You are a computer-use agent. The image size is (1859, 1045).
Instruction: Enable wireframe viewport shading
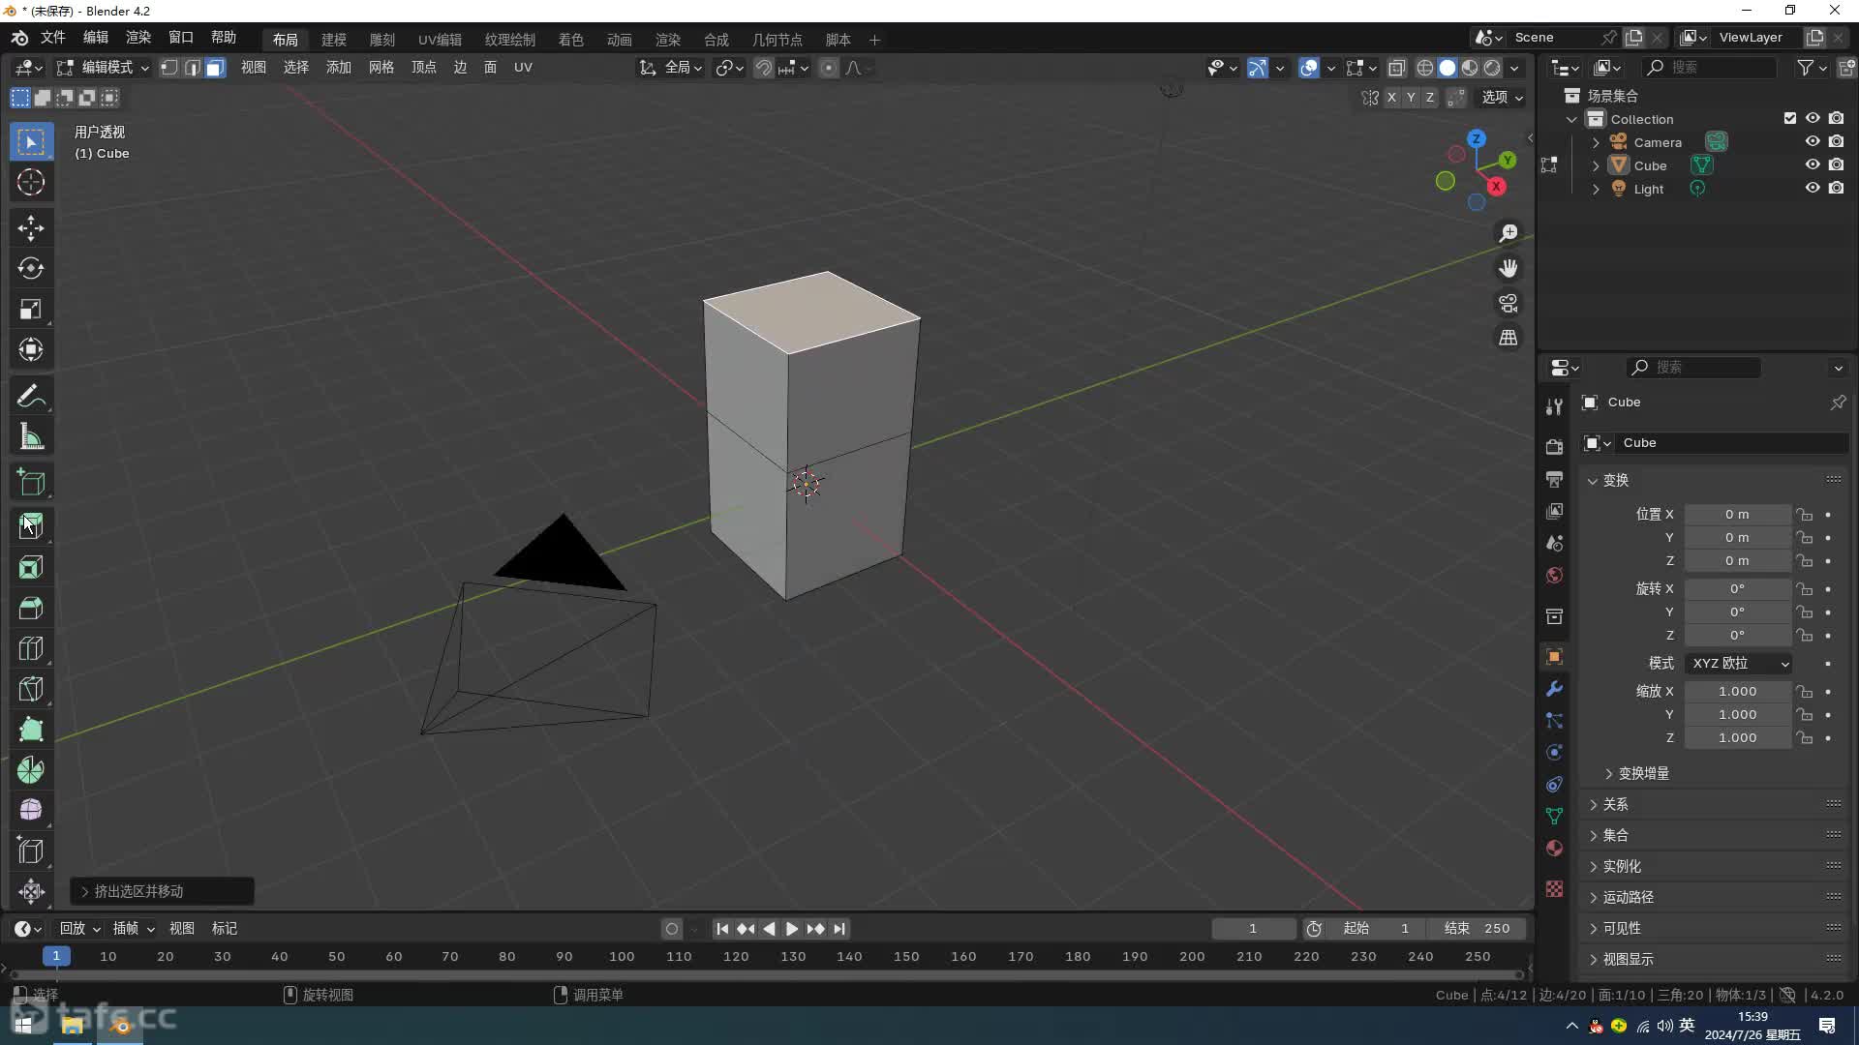click(x=1425, y=68)
